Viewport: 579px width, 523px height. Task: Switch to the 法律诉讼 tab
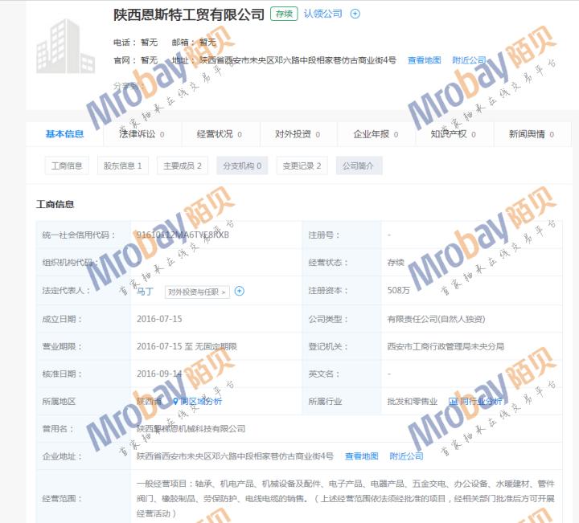[x=142, y=134]
